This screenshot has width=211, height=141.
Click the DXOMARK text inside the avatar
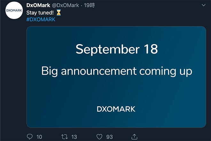(x=14, y=10)
